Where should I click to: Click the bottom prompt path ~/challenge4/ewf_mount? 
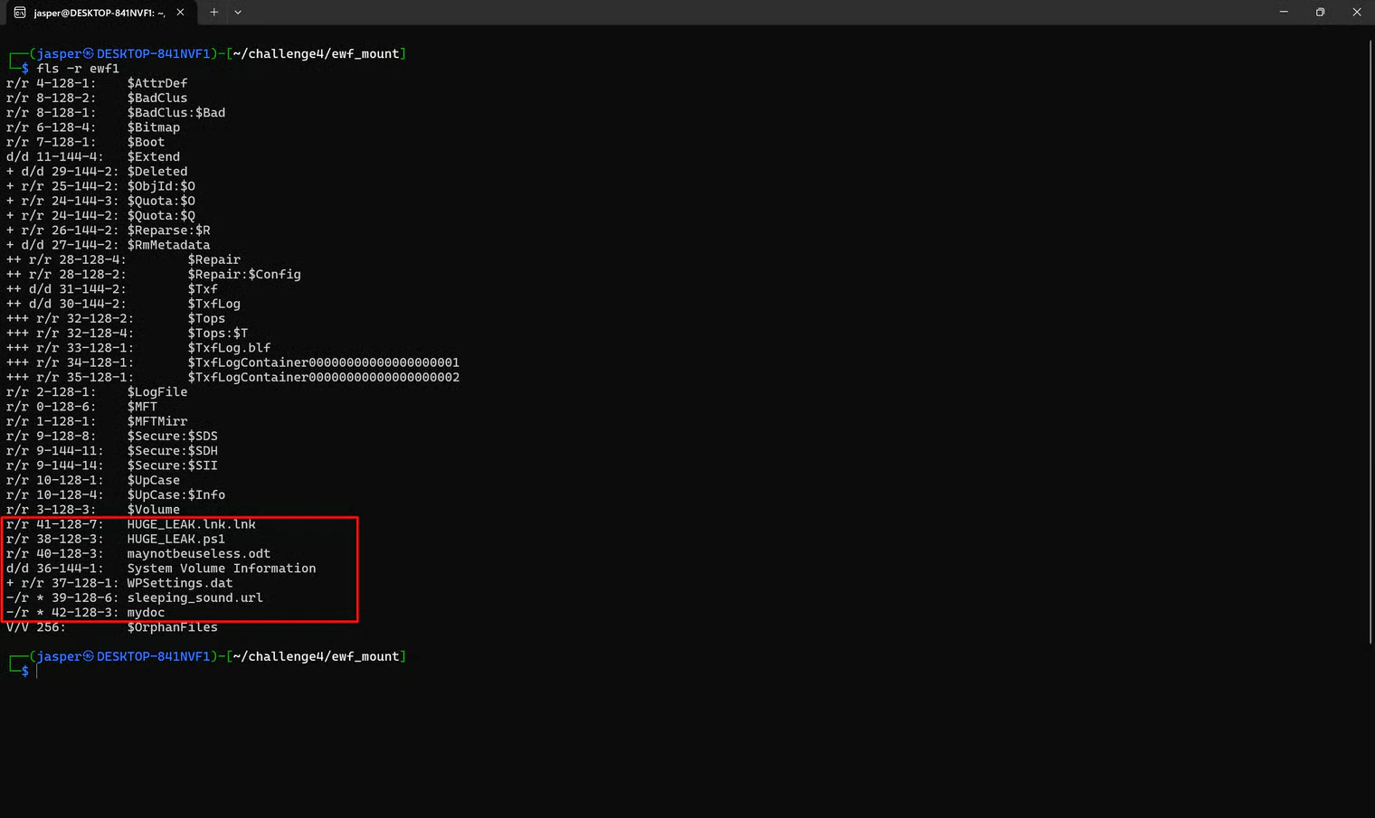tap(317, 657)
